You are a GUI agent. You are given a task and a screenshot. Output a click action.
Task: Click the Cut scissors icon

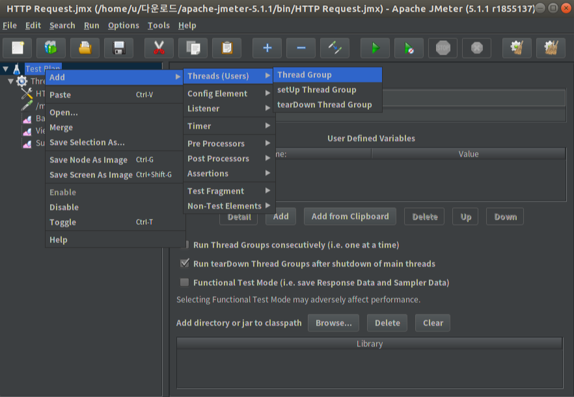point(159,48)
